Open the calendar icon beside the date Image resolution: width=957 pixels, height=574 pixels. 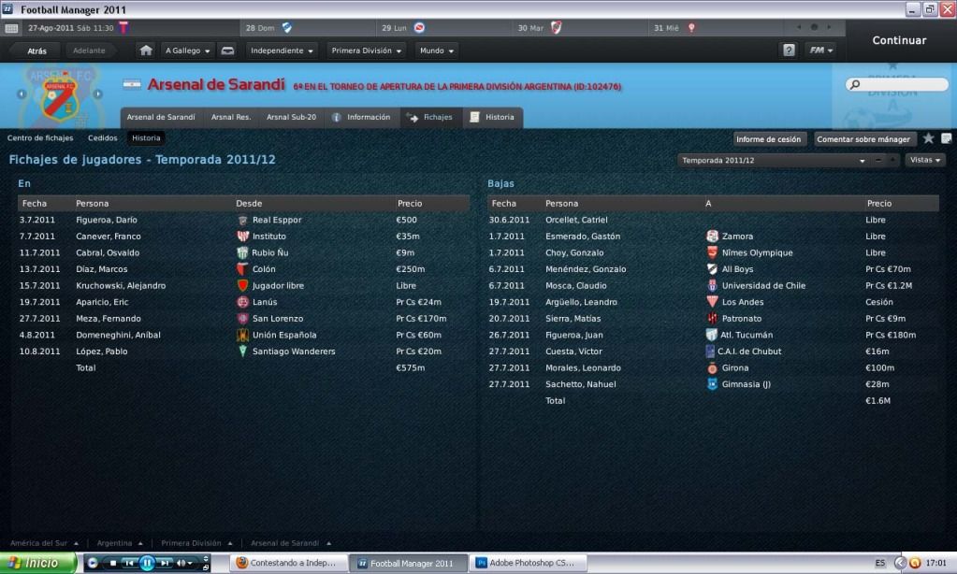[11, 28]
